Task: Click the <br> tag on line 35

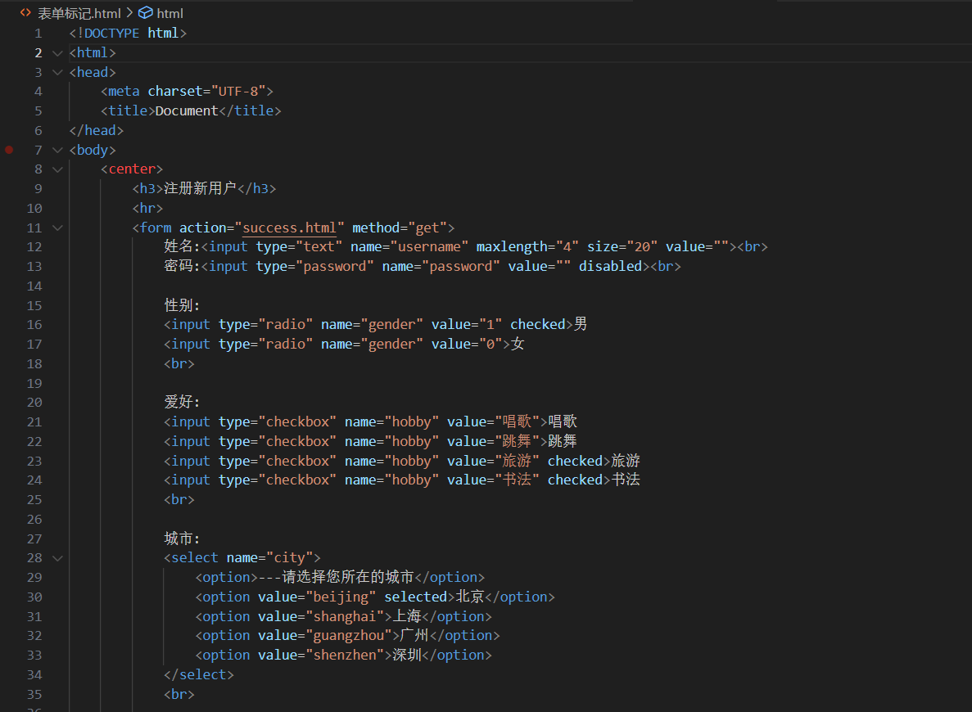Action: tap(179, 695)
